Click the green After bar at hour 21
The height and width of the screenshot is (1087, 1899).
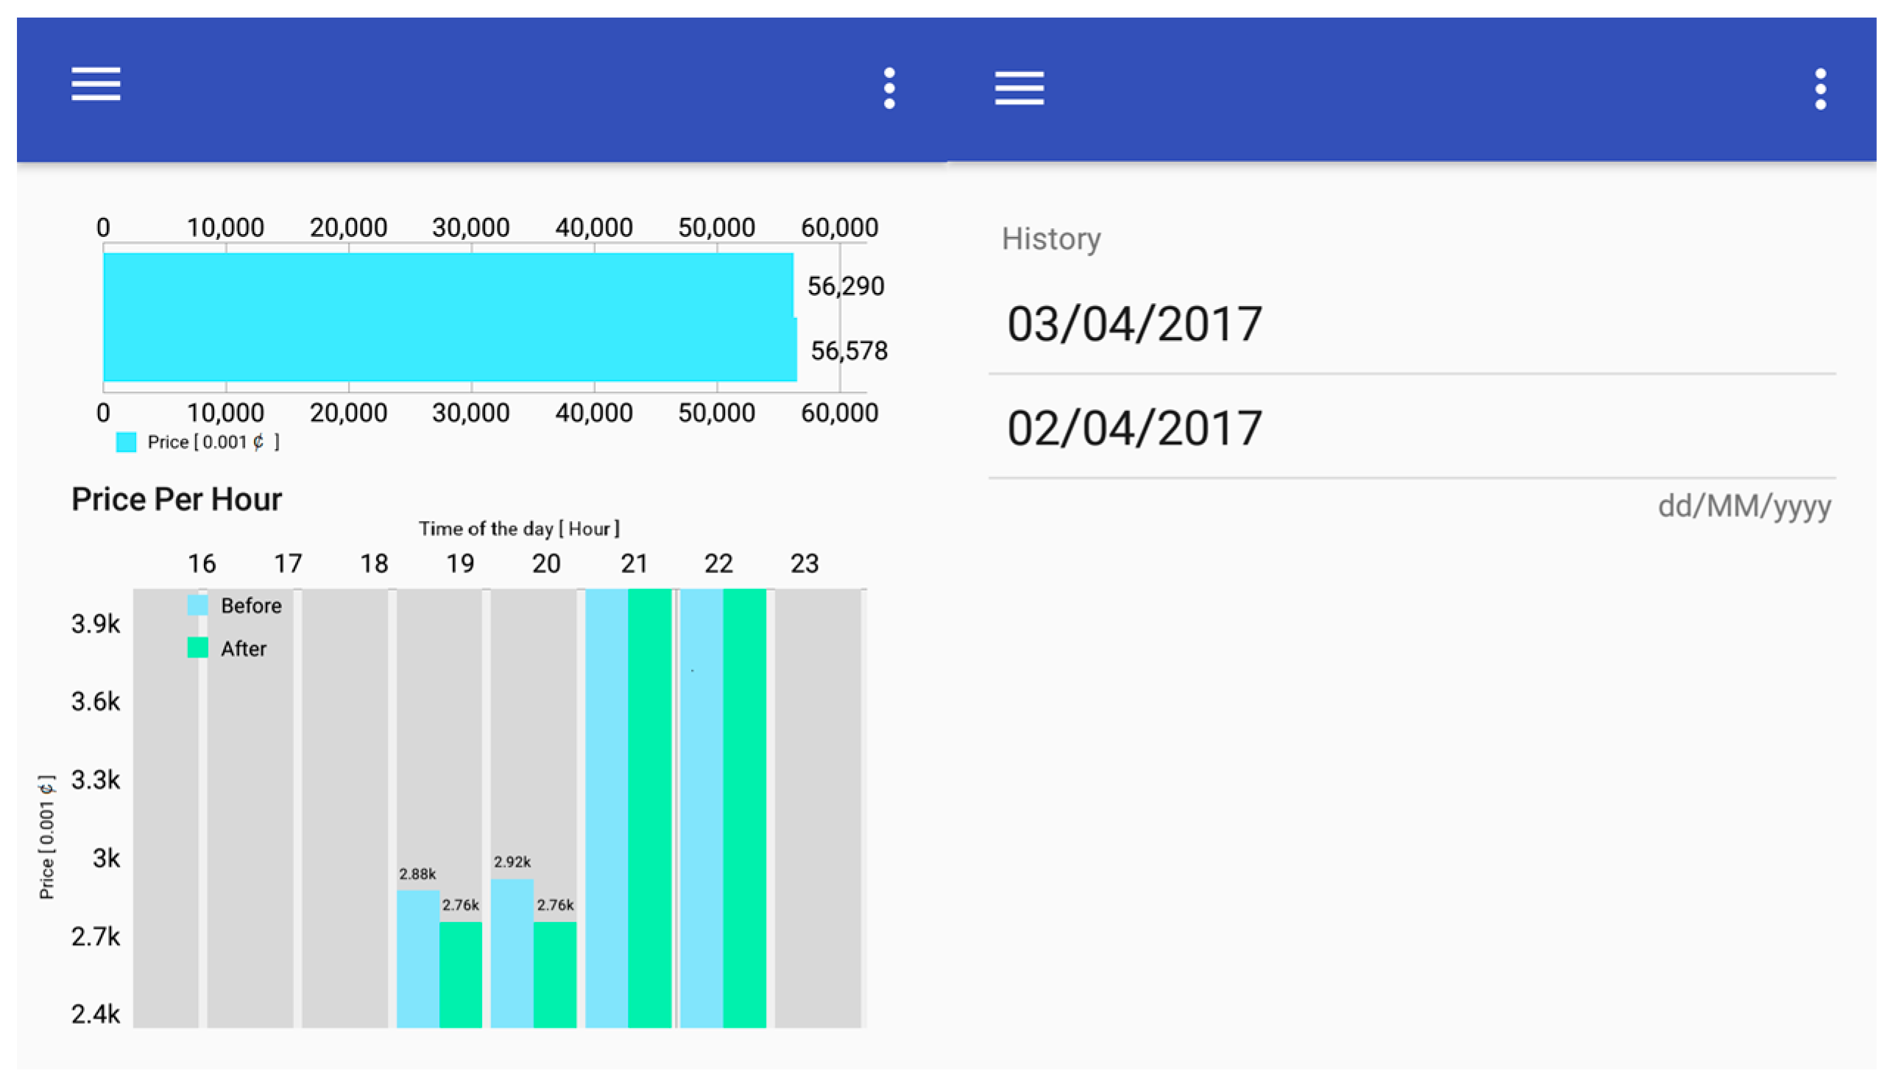(x=648, y=808)
